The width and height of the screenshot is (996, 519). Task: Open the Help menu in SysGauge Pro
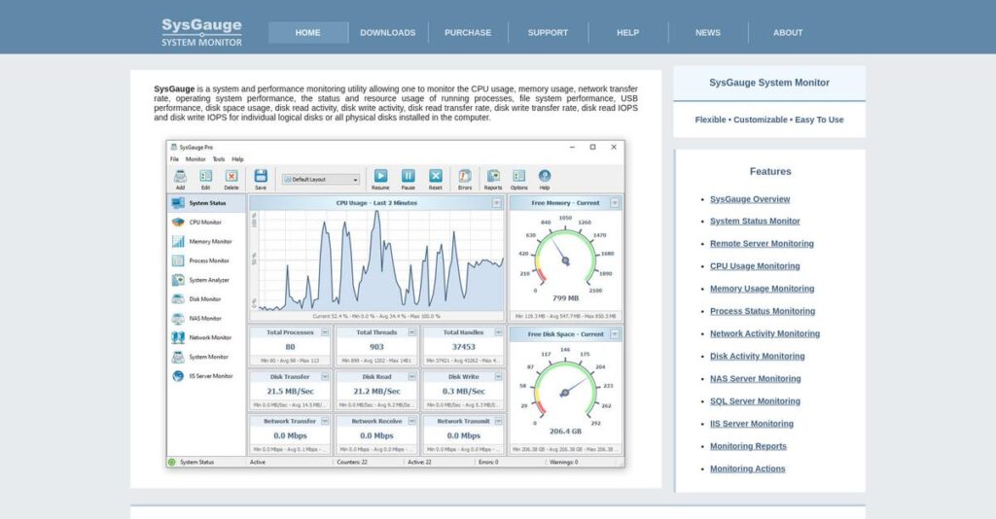point(237,159)
